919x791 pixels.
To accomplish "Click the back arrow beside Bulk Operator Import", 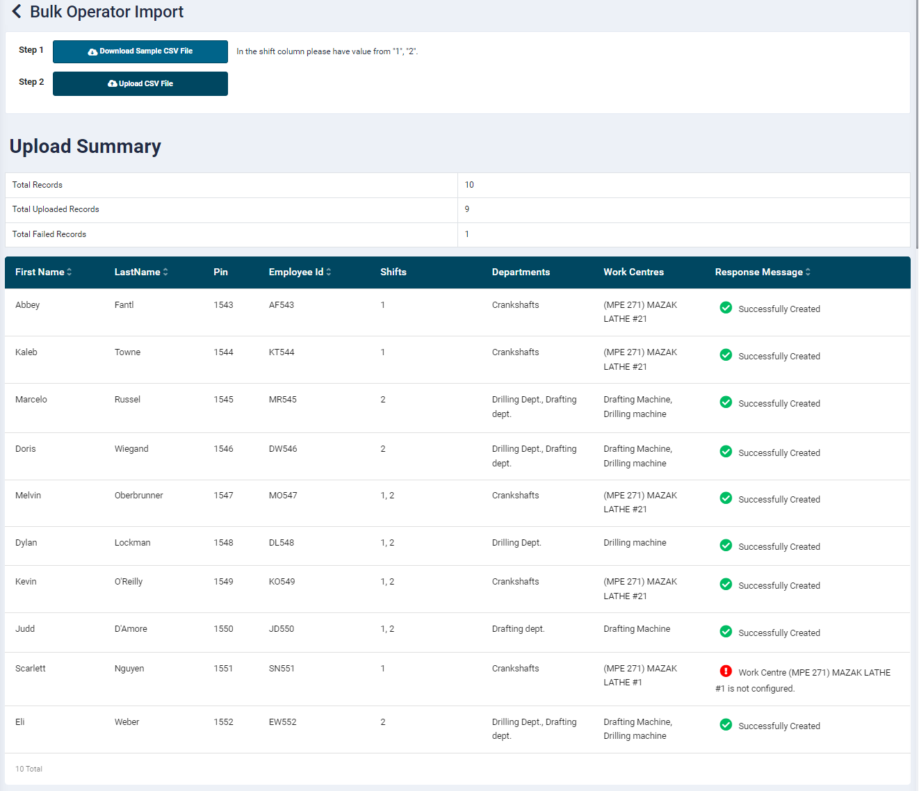I will [x=17, y=12].
